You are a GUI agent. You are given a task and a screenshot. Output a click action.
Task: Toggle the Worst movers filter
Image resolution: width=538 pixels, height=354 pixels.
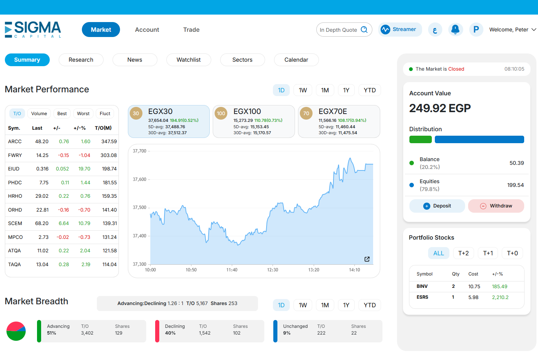(83, 114)
